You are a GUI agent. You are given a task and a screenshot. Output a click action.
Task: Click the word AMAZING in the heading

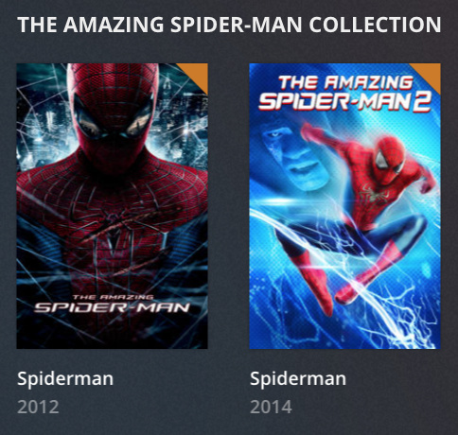(x=114, y=25)
